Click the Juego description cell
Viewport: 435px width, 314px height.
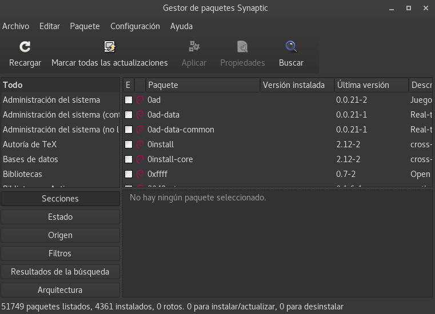(x=421, y=100)
